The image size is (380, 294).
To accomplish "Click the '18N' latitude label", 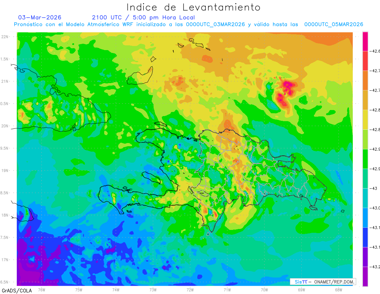I will 5,215.
